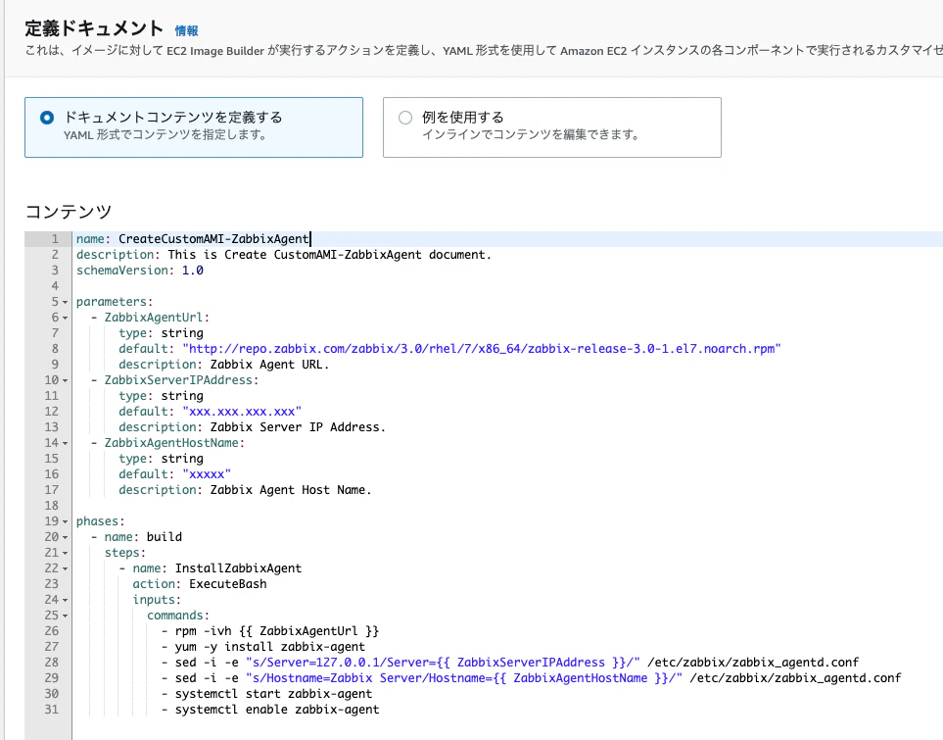Click the 'phases' key on line 19
The width and height of the screenshot is (943, 740).
click(x=97, y=520)
